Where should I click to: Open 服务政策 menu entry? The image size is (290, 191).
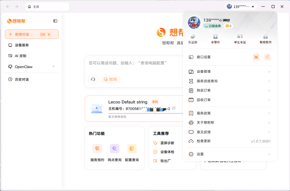[230, 113]
